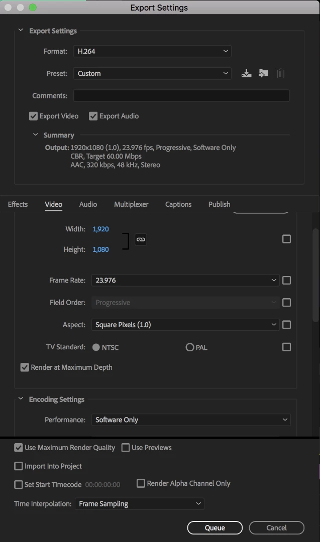Uncheck Render at Maximum Depth
The height and width of the screenshot is (542, 320).
pos(25,367)
